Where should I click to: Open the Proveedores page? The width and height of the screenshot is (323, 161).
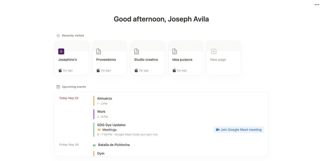109,58
